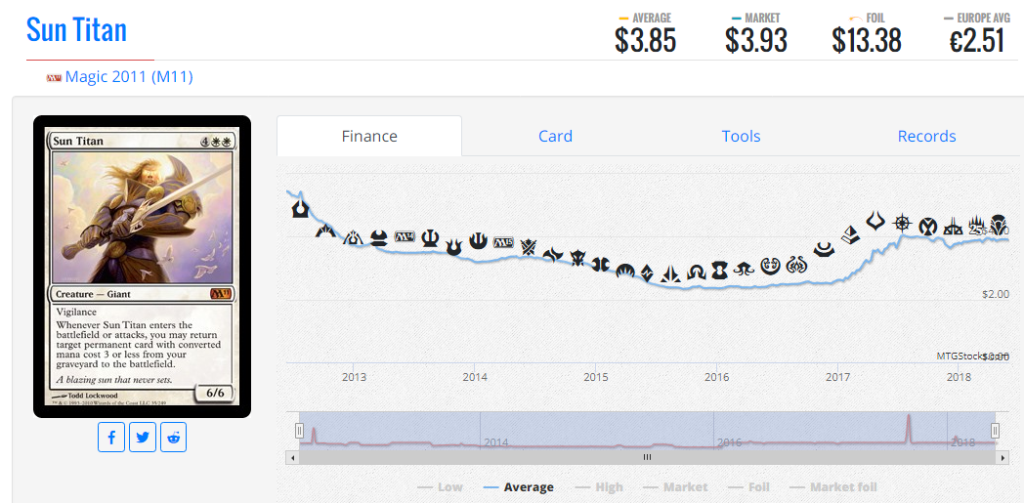Open the Sun Titan title link
This screenshot has height=503, width=1024.
tap(76, 29)
